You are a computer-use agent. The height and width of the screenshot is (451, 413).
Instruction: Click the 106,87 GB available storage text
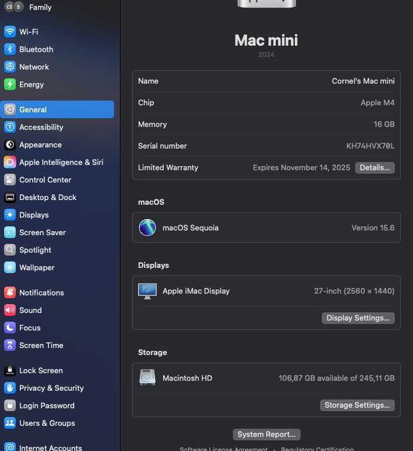(x=336, y=378)
